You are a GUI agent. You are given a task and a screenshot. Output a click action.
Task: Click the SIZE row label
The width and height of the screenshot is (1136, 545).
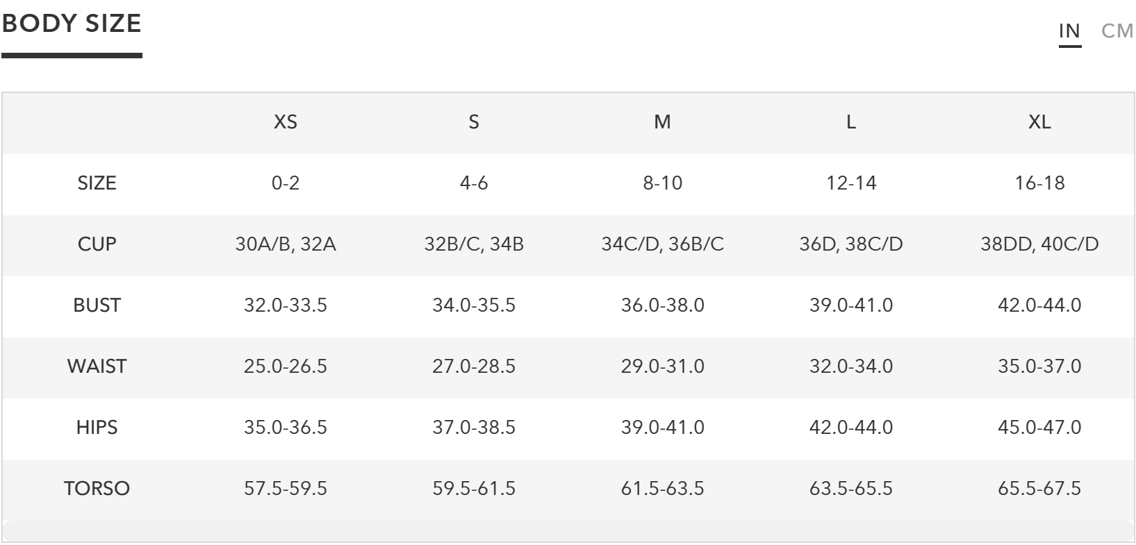97,183
